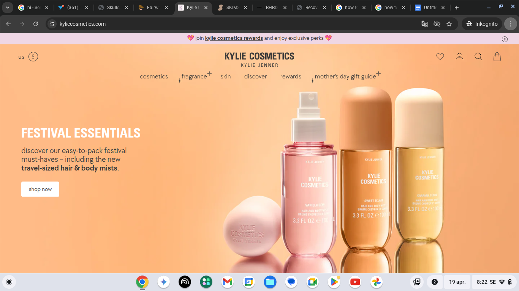Open the US region selector
This screenshot has width=519, height=291.
click(x=21, y=57)
